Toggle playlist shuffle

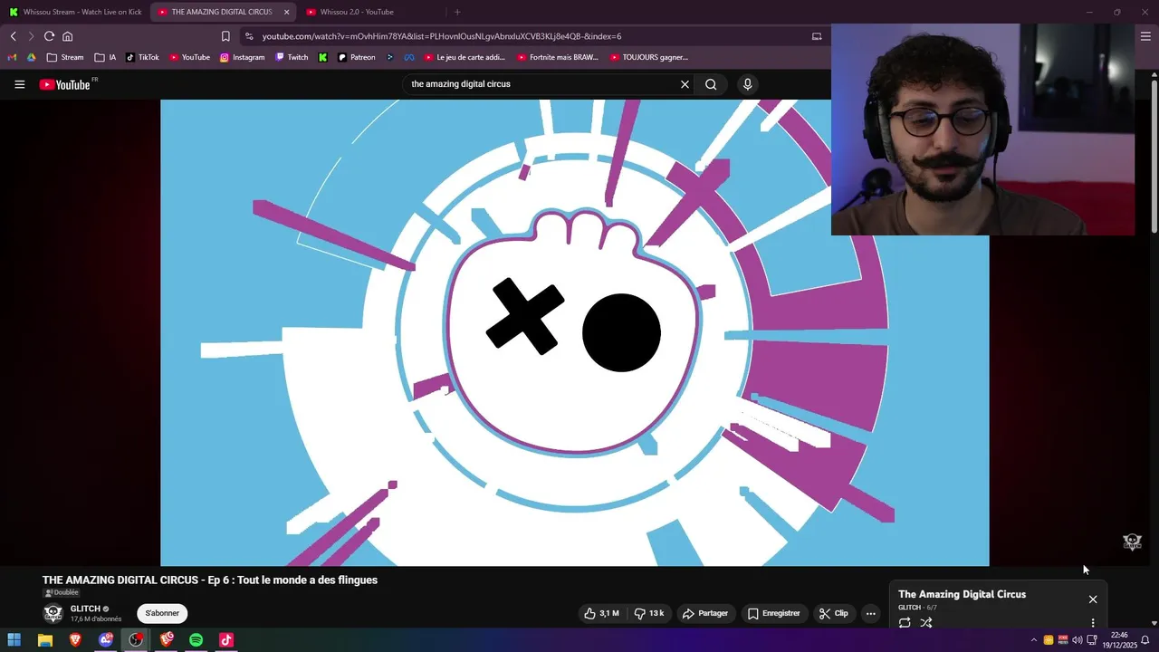pyautogui.click(x=926, y=623)
